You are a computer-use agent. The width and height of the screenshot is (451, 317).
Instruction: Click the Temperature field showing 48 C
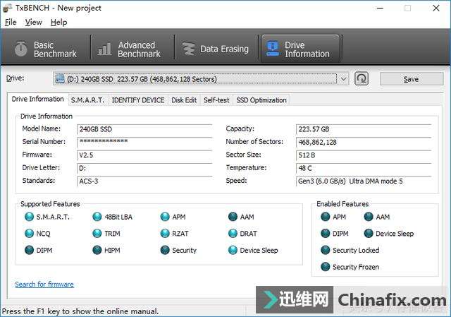point(364,168)
